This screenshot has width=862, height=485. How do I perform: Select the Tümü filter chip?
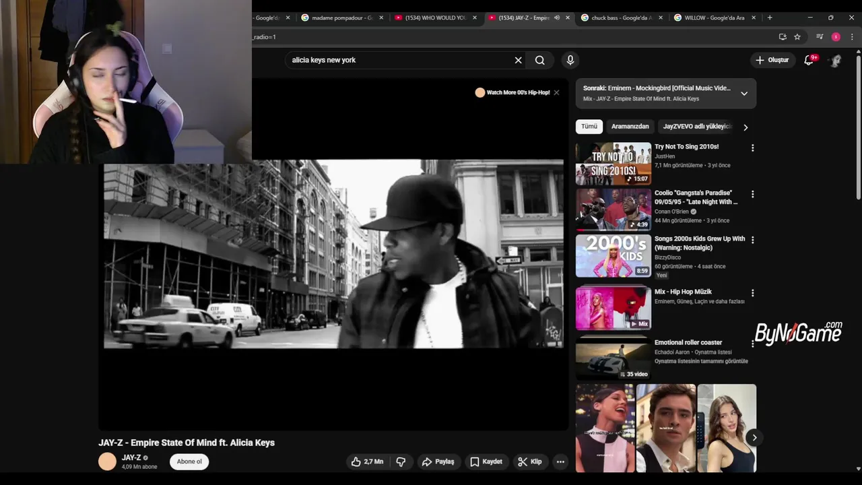[589, 126]
